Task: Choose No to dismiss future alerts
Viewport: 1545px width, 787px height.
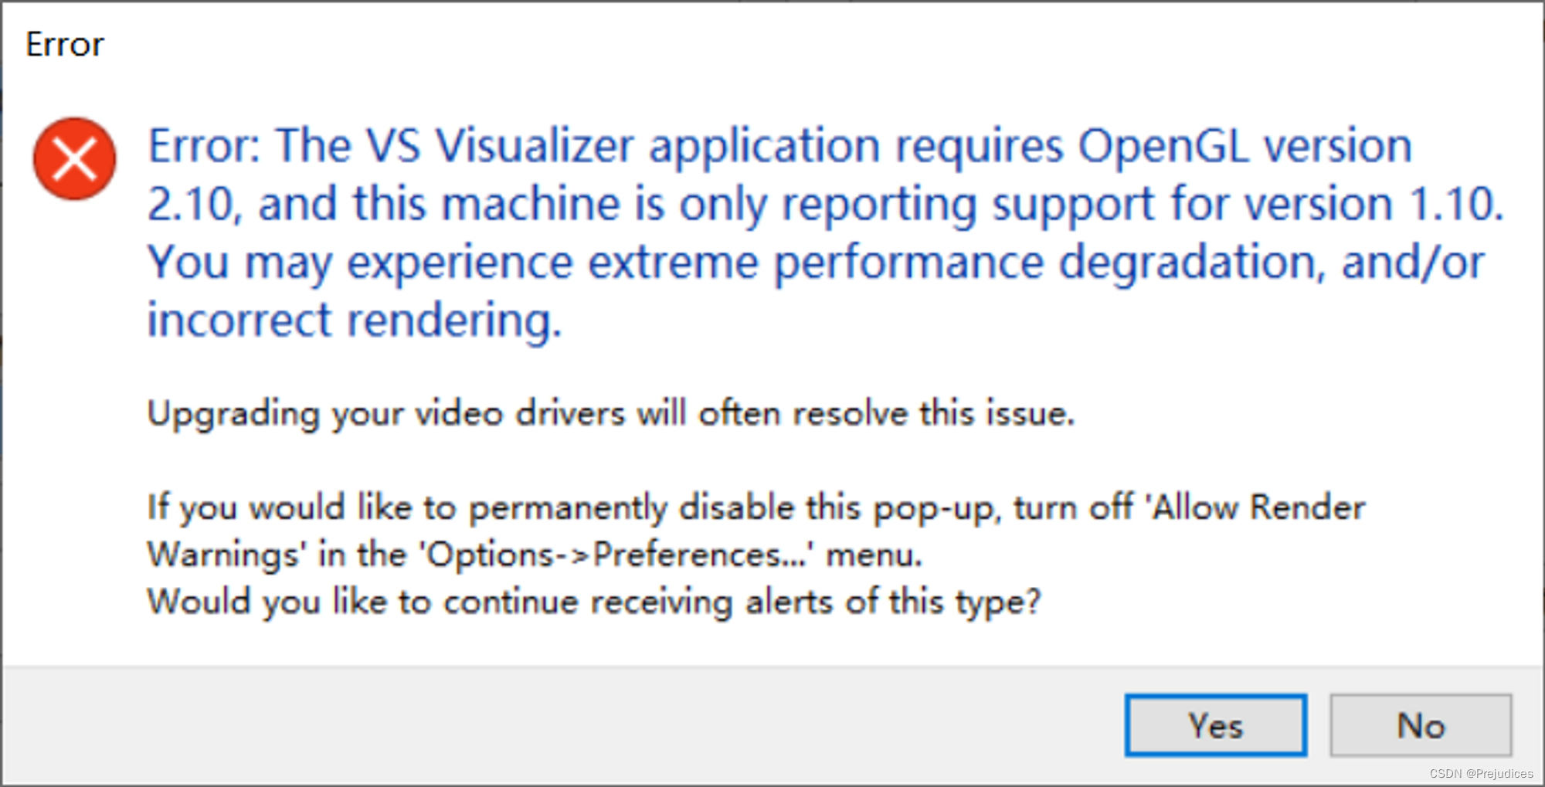Action: click(1421, 724)
